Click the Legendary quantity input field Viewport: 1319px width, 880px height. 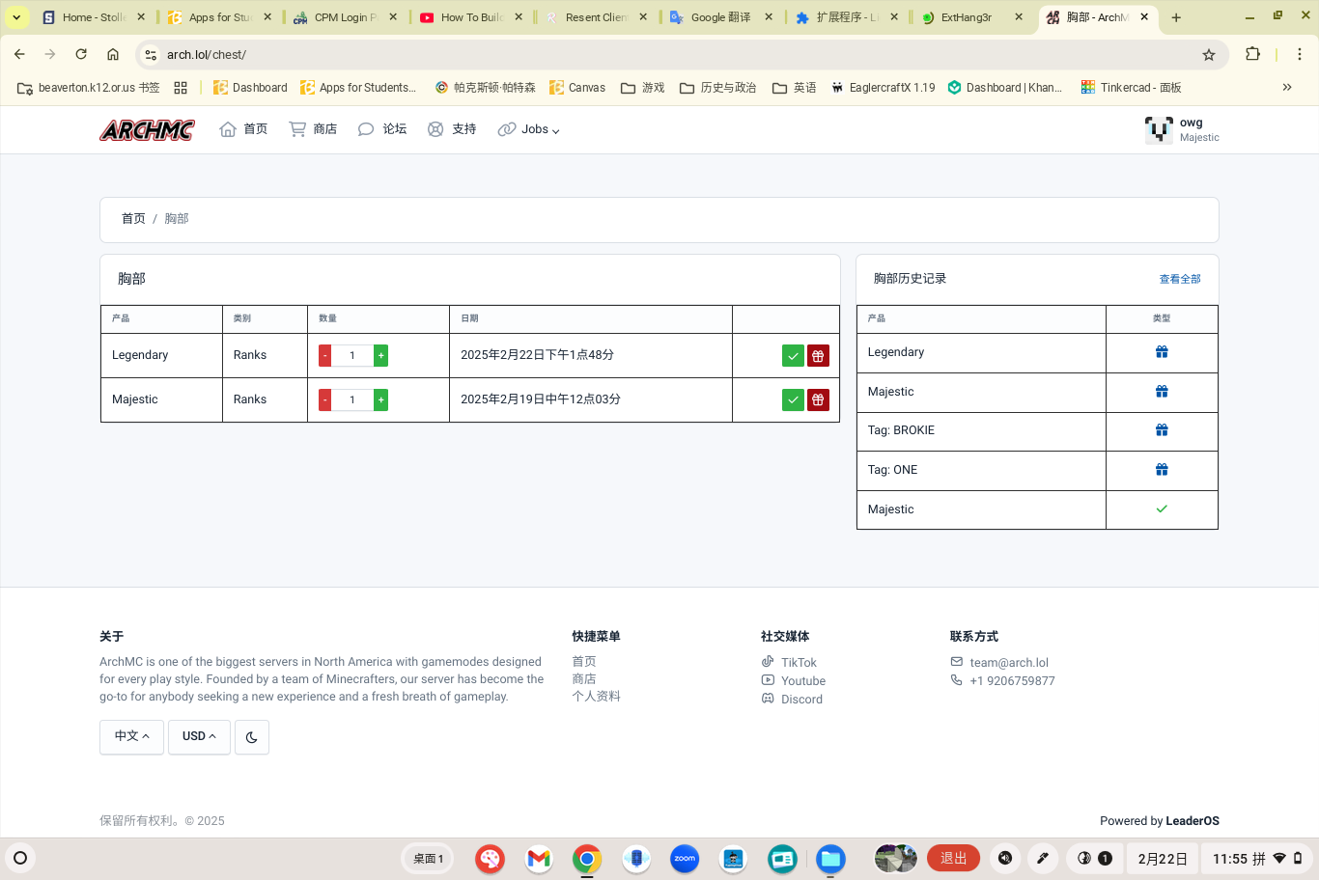[x=352, y=356]
